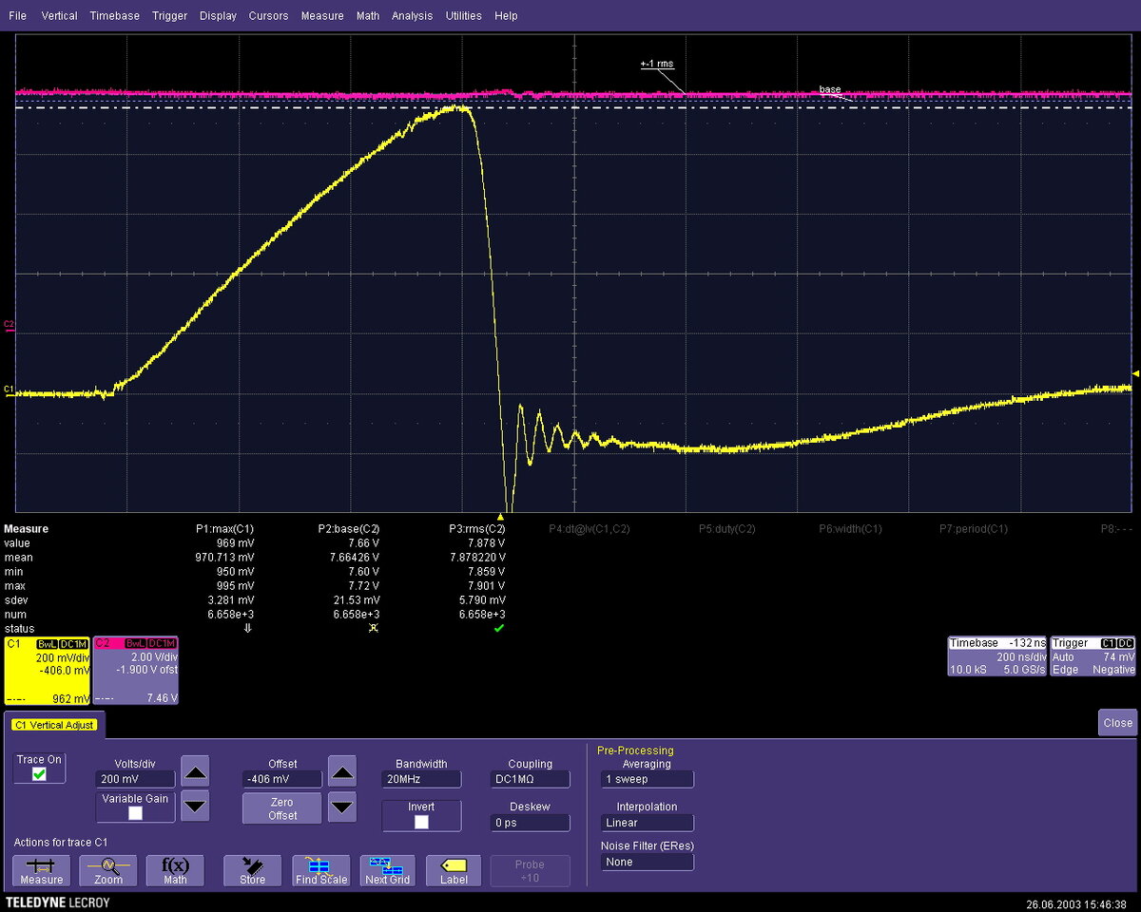Open the Display menu
Image resolution: width=1141 pixels, height=912 pixels.
pyautogui.click(x=218, y=15)
